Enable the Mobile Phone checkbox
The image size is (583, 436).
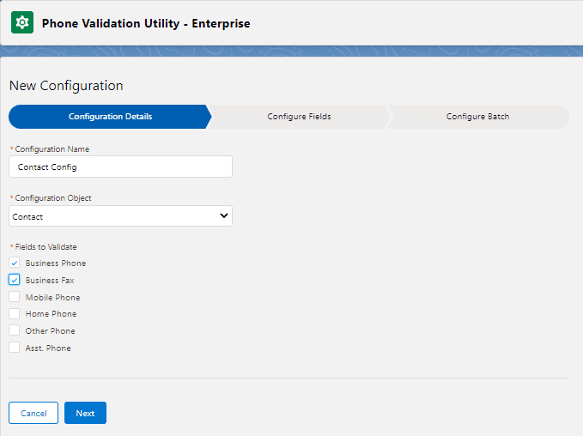pos(15,297)
